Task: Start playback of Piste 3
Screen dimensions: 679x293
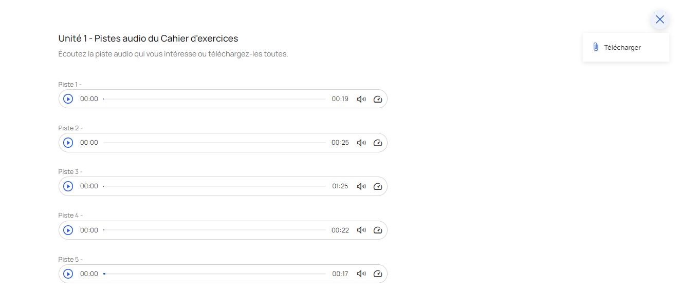Action: tap(68, 186)
